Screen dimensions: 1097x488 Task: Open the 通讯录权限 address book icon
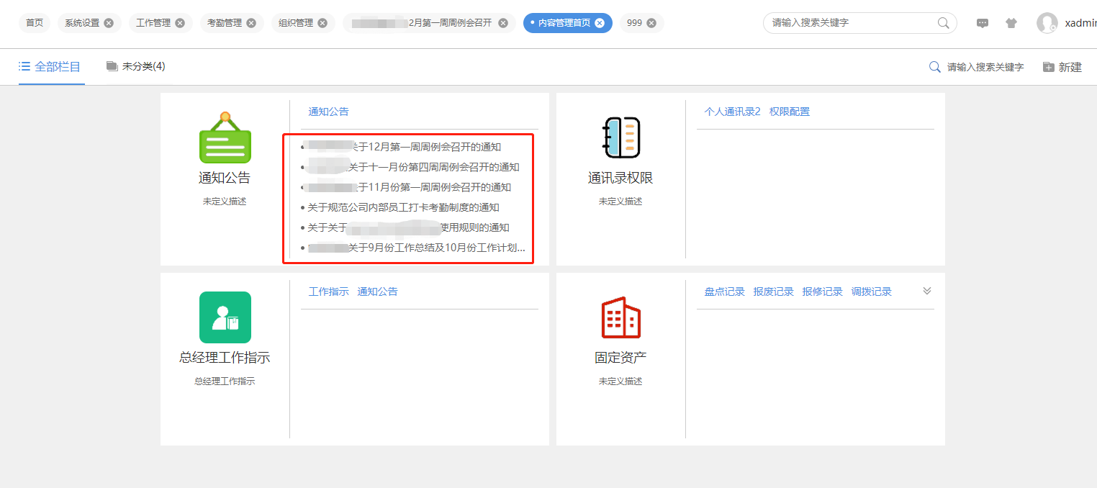pos(620,137)
